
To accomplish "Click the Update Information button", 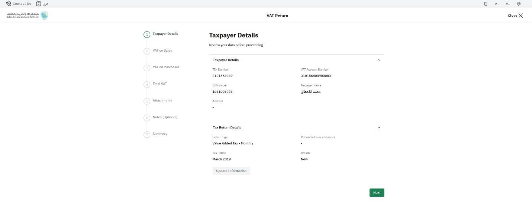I will point(231,171).
